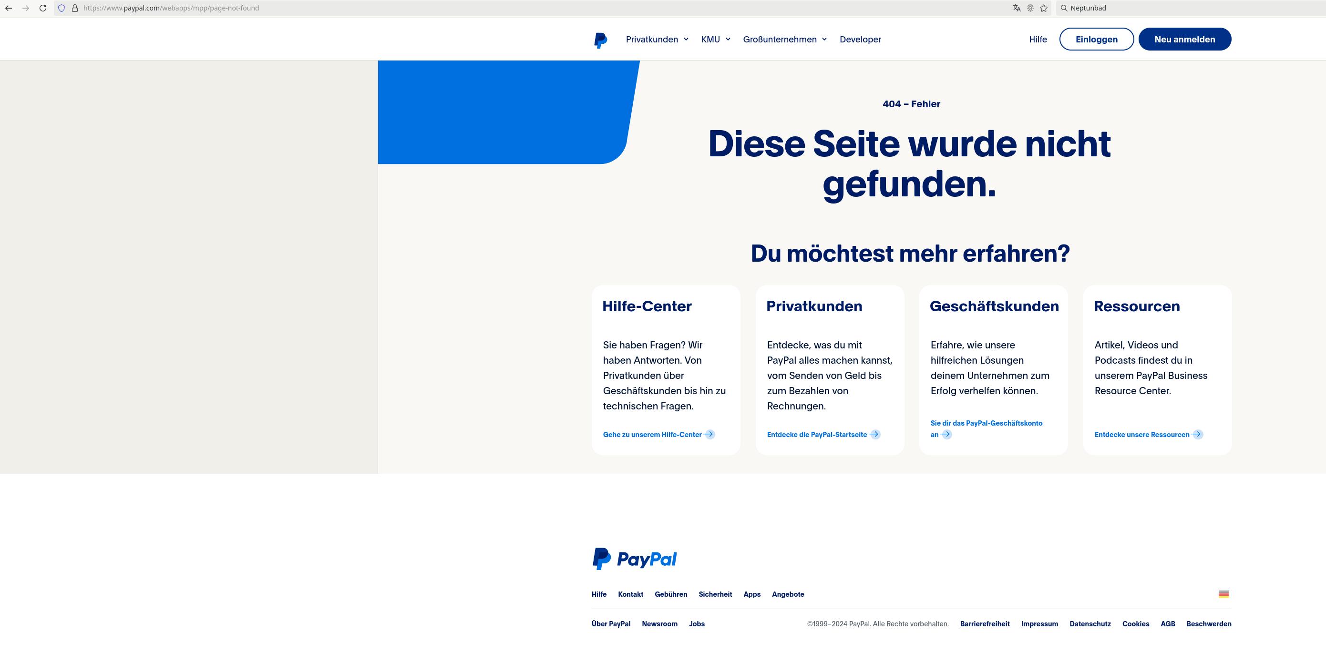Open the Impressum footer link
Image resolution: width=1326 pixels, height=663 pixels.
[1039, 624]
